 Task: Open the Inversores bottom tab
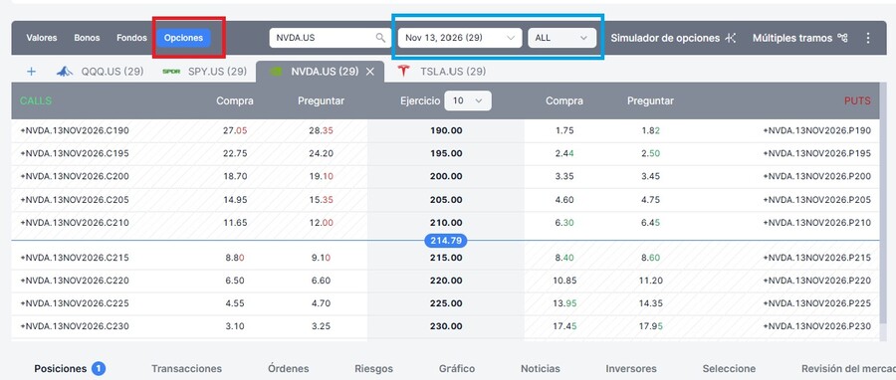pos(631,369)
